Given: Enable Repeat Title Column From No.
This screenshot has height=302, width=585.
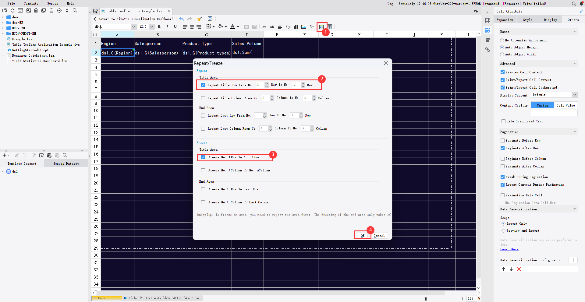Looking at the screenshot, I should (x=203, y=98).
